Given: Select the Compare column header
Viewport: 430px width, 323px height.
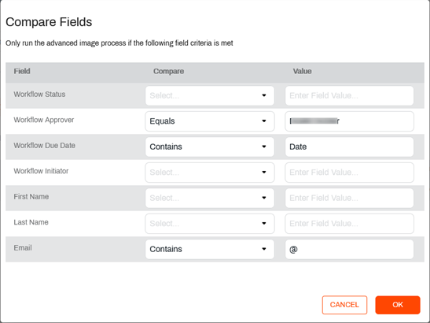Looking at the screenshot, I should click(169, 71).
